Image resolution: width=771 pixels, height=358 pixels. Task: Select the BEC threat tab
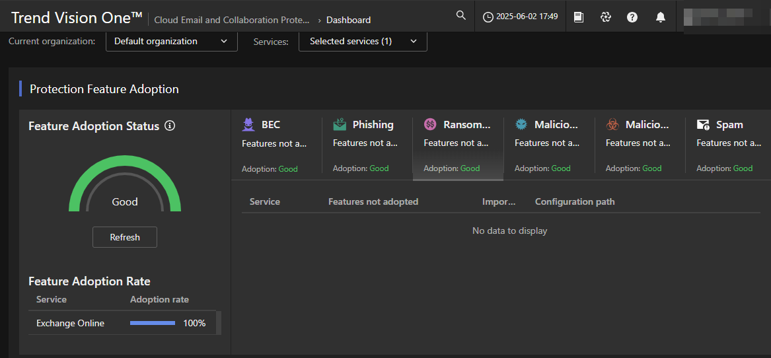[x=276, y=145]
